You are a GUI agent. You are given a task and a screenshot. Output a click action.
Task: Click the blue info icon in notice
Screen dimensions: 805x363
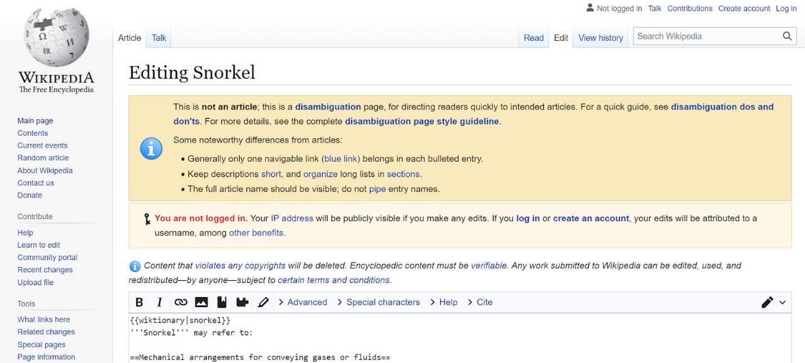(151, 149)
